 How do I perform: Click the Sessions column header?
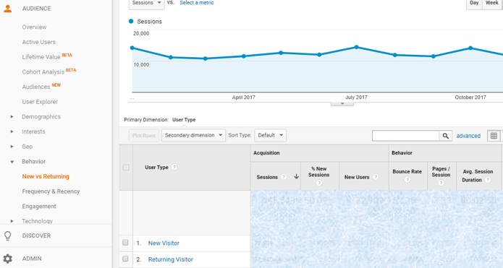tap(267, 177)
